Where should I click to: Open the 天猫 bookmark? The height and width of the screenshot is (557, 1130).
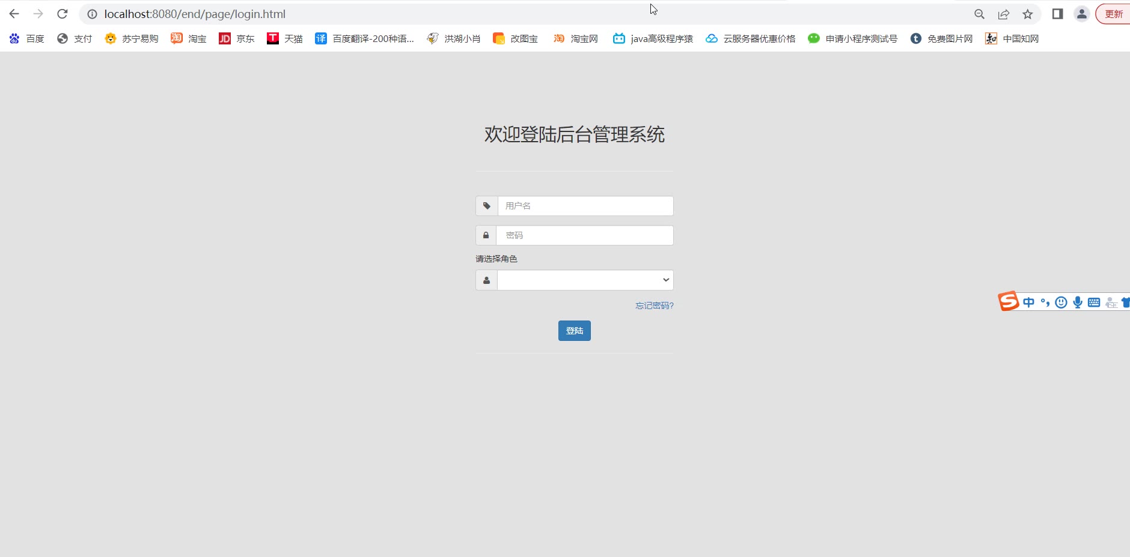click(x=285, y=38)
